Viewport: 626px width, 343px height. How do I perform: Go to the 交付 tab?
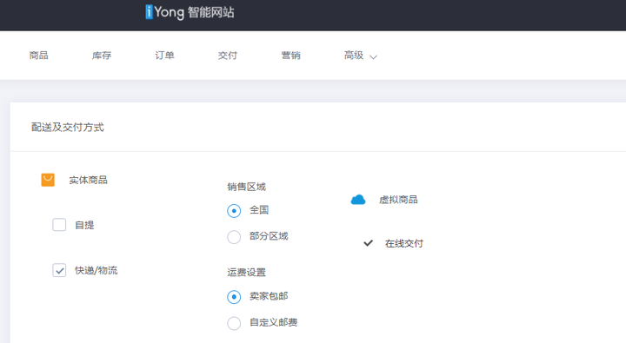[x=228, y=56]
